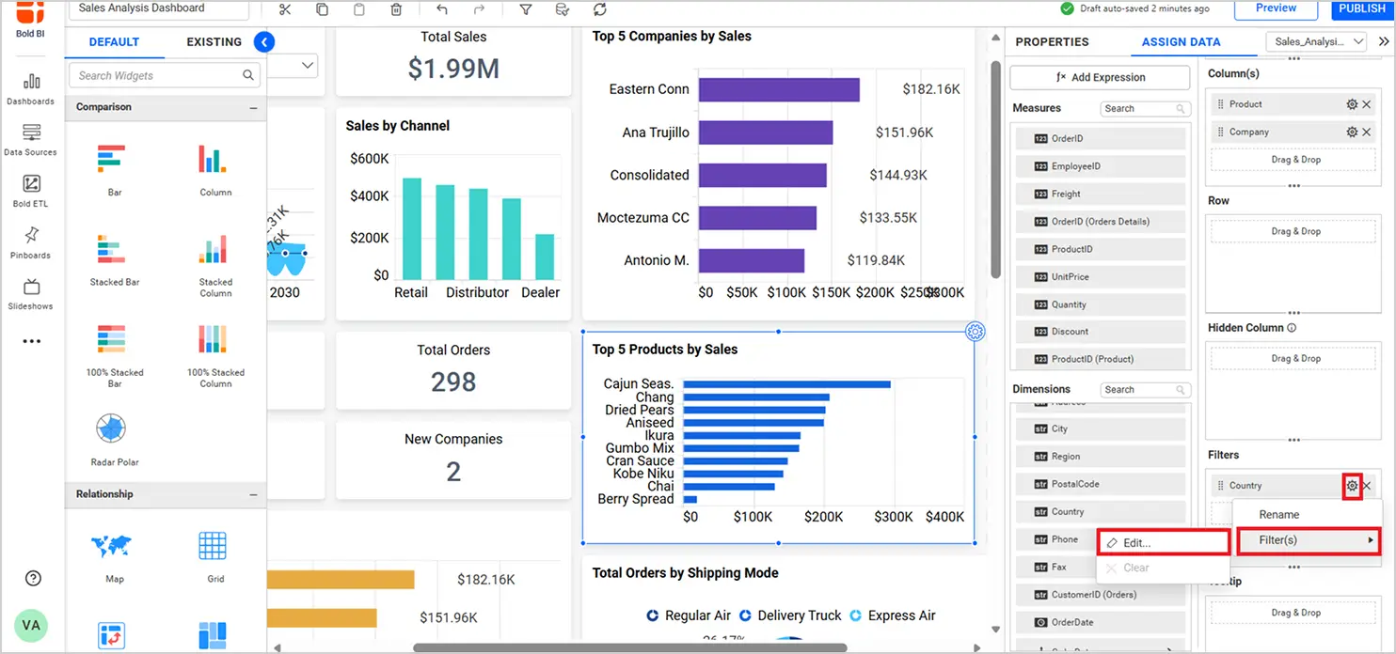Open Dashboards in left sidebar

click(31, 89)
